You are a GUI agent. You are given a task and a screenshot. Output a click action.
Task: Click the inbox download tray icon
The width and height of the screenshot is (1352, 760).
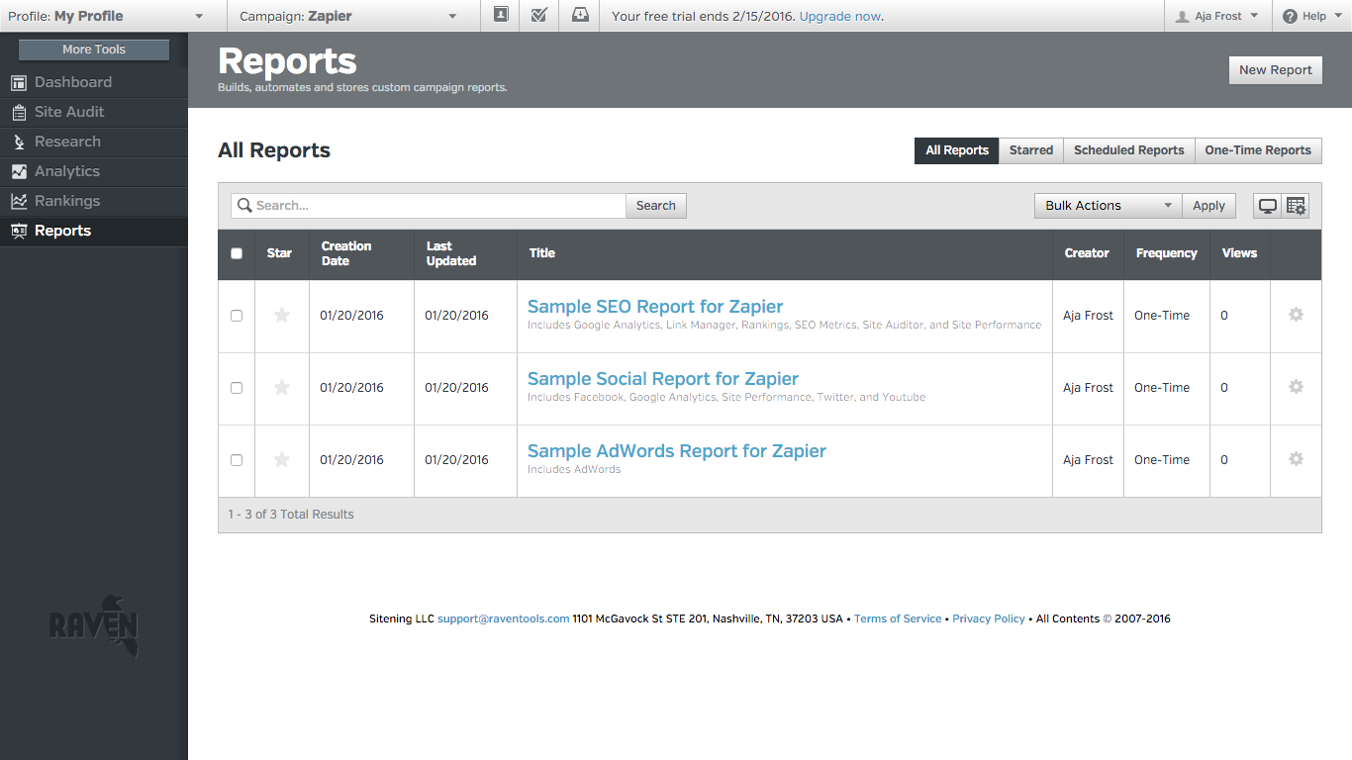pos(579,16)
